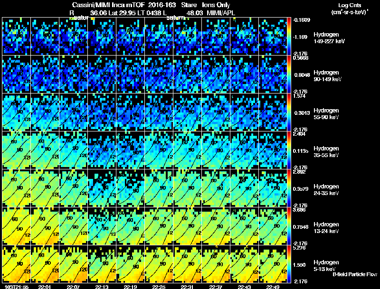Click the 22:31 time label
This screenshot has width=380, height=289.
187,287
